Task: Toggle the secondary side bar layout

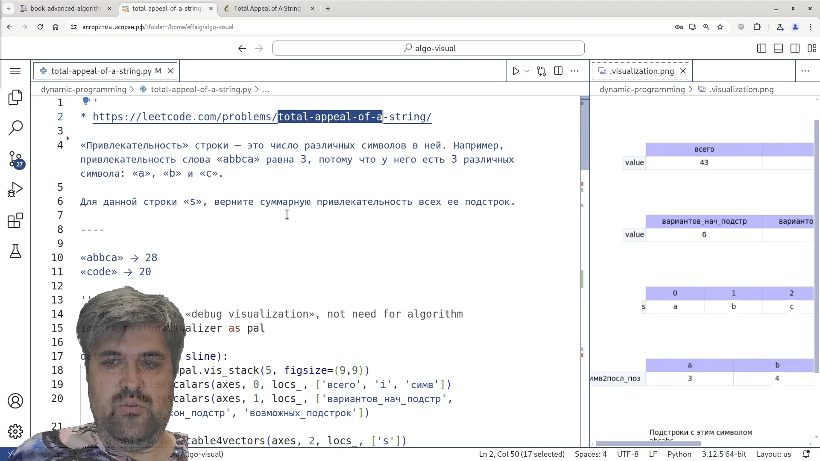Action: pyautogui.click(x=795, y=48)
